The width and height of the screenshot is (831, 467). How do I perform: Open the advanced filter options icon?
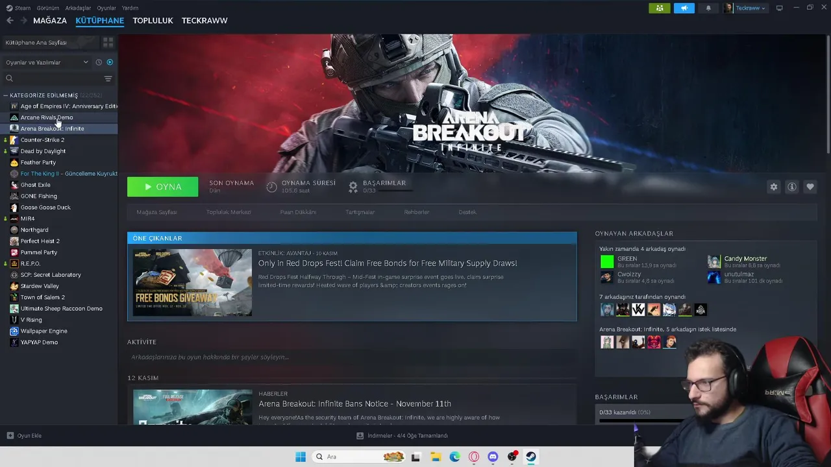pyautogui.click(x=108, y=78)
